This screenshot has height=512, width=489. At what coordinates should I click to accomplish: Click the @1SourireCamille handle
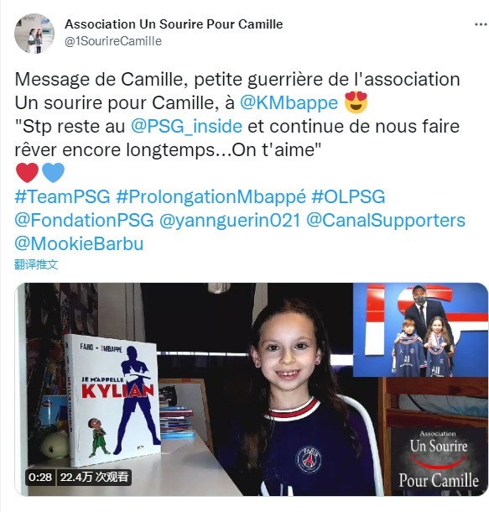[113, 41]
